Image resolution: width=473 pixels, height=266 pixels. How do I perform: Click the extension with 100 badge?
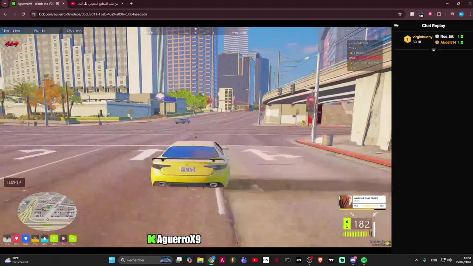tap(421, 14)
